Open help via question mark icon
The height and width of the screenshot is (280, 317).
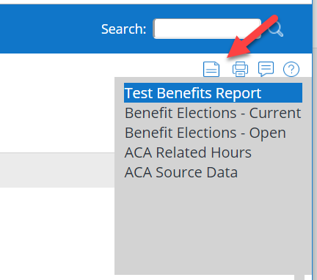(291, 70)
